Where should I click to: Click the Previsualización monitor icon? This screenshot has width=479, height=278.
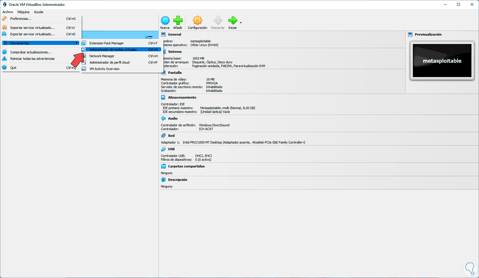point(410,34)
